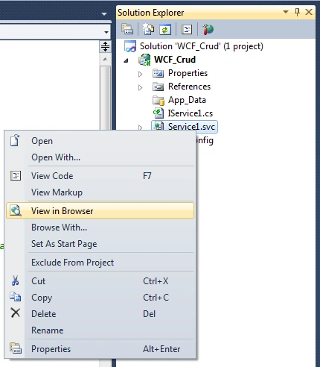Toggle auto-hide pin on Solution Explorer

297,12
